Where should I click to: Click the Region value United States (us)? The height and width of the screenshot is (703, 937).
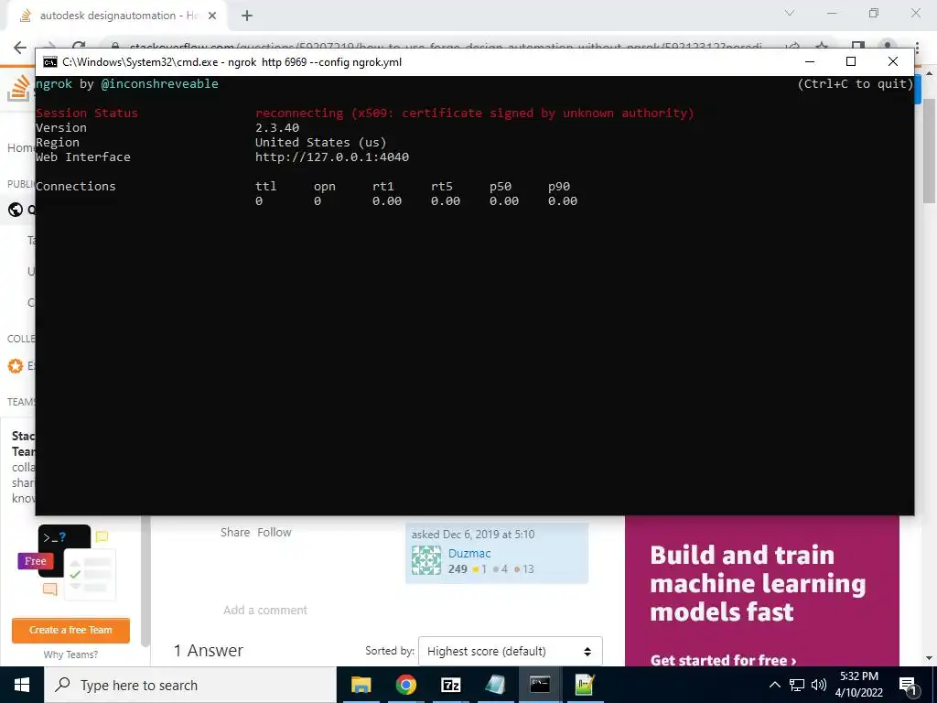(321, 142)
